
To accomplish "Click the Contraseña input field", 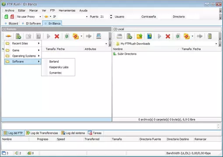I will [164, 17].
